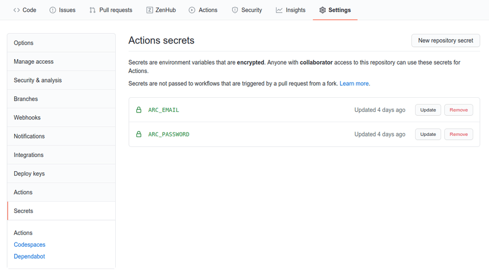The height and width of the screenshot is (275, 489).
Task: Click ARC_EMAIL's 'Updated 4 days ago' text
Action: (x=380, y=110)
